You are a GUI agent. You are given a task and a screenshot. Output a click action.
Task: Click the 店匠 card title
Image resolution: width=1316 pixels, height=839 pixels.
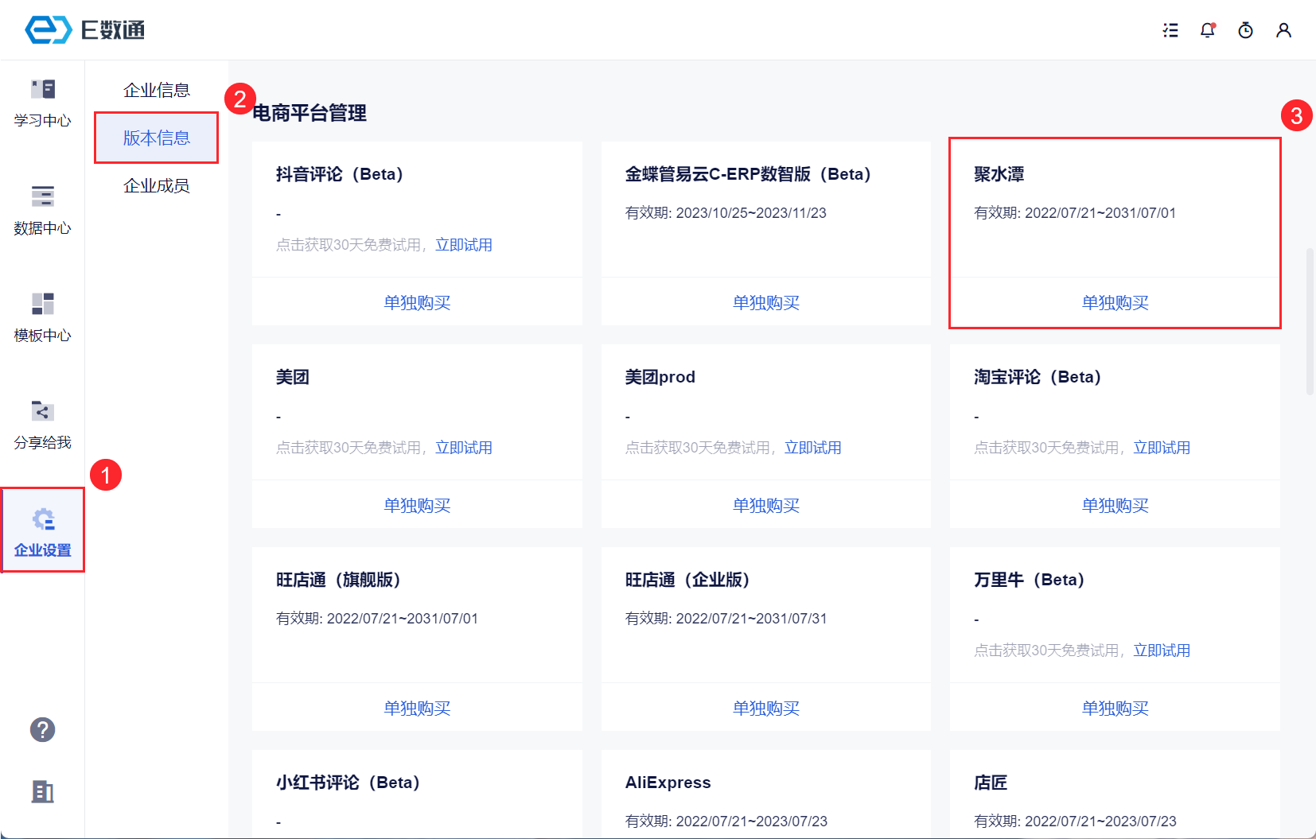tap(991, 783)
